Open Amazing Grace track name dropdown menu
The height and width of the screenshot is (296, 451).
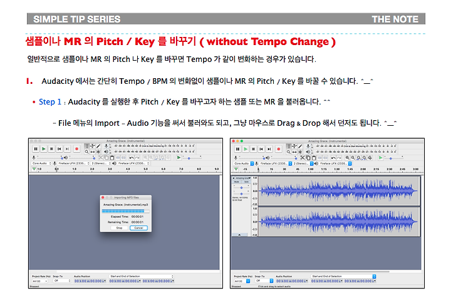pos(243,178)
